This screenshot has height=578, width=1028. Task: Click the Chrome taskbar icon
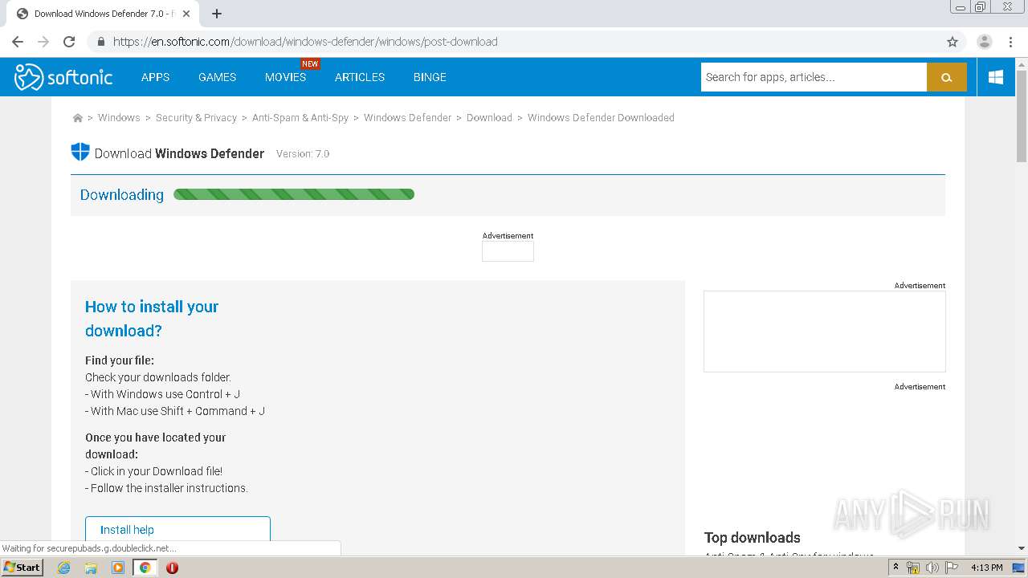tap(145, 568)
